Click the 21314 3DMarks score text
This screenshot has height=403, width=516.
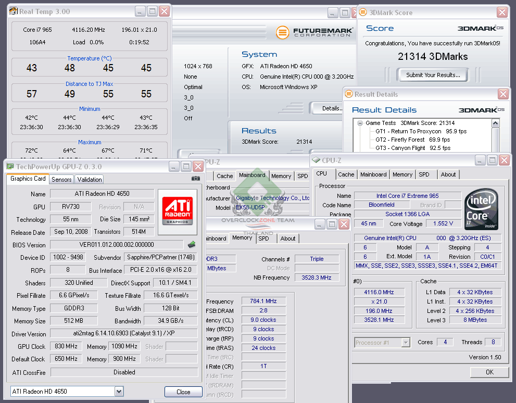pos(433,57)
